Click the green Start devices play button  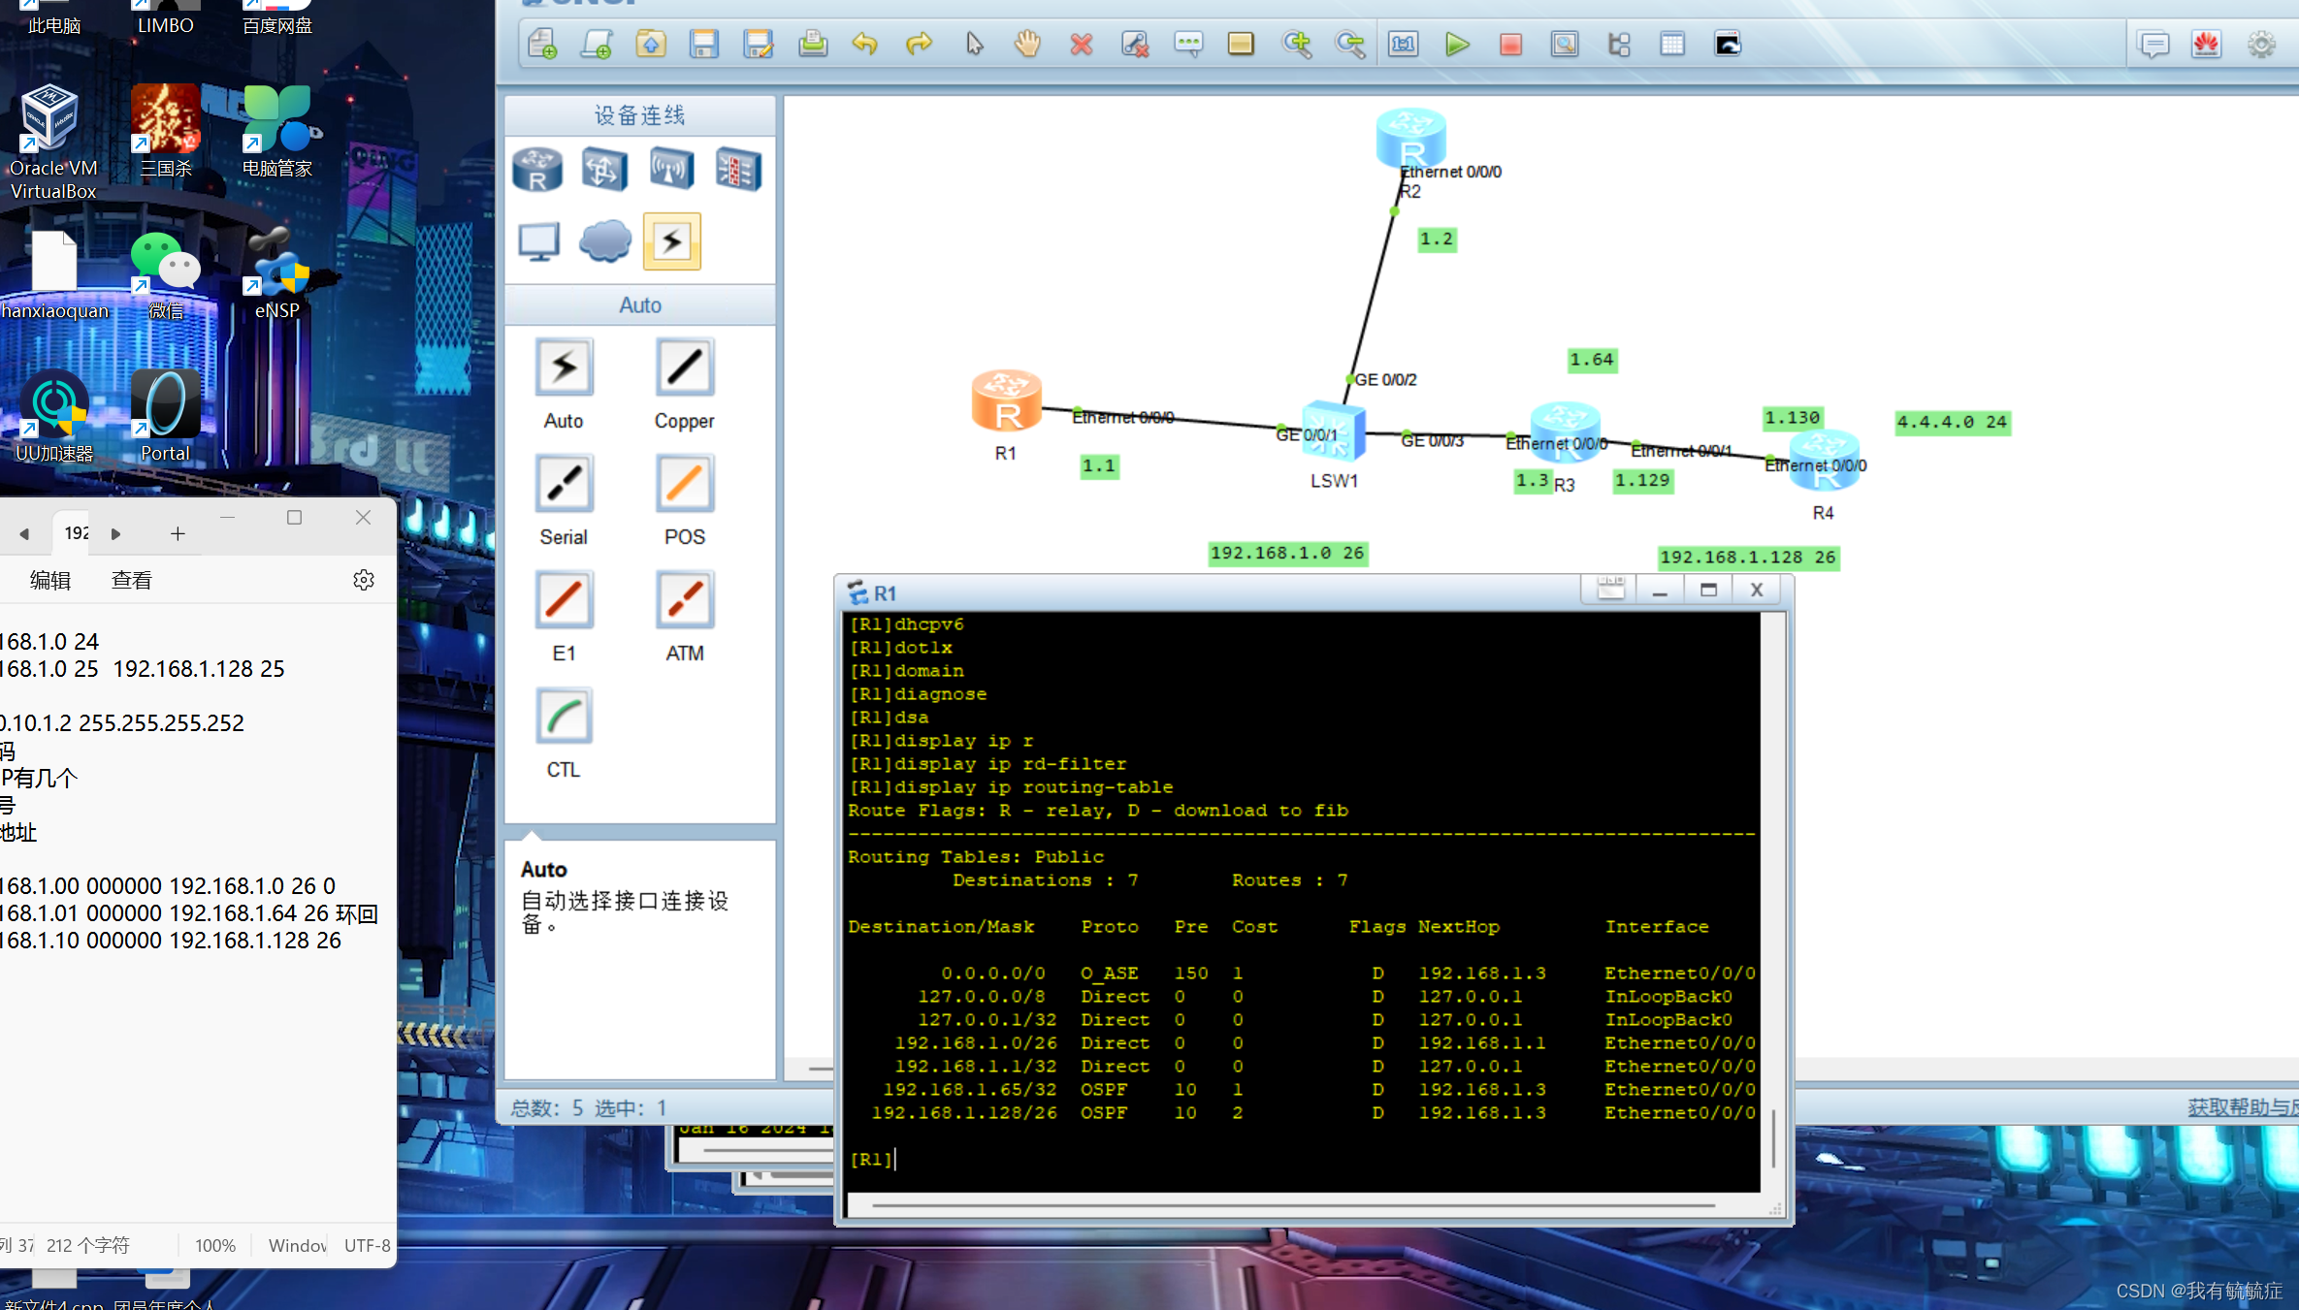point(1456,45)
